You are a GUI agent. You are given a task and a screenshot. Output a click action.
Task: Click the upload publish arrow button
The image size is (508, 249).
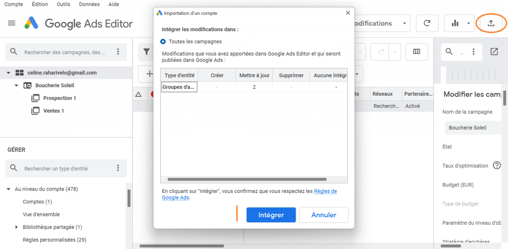point(491,23)
